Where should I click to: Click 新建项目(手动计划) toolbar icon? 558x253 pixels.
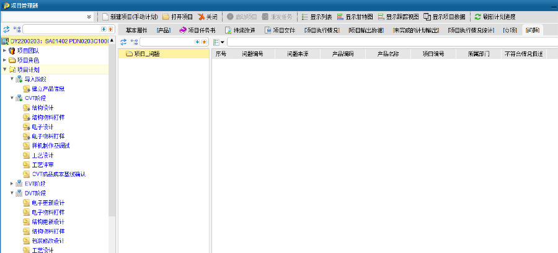pyautogui.click(x=105, y=17)
